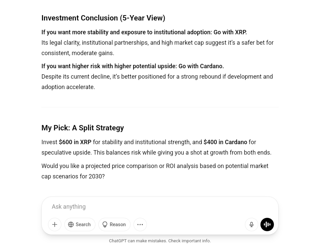The height and width of the screenshot is (247, 318).
Task: Click the paragraph about XRP legal clarity
Action: pyautogui.click(x=157, y=48)
